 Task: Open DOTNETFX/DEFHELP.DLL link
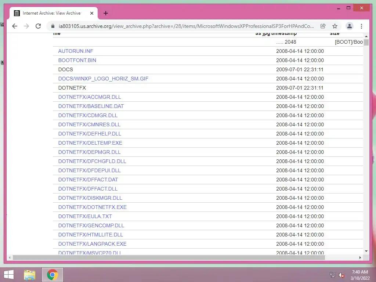pyautogui.click(x=90, y=134)
